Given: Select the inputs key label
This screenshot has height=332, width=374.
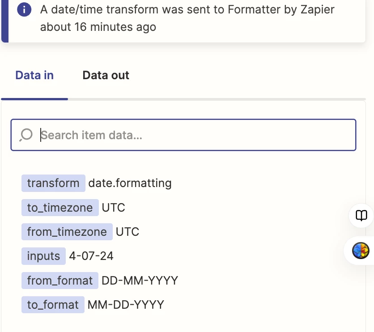Looking at the screenshot, I should (43, 256).
